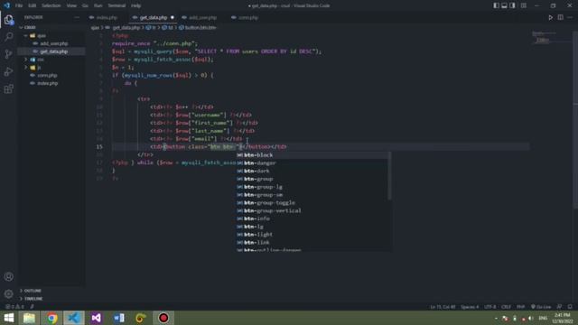Image resolution: width=578 pixels, height=325 pixels.
Task: Close the unsaved get_data.php tab dot
Action: 172,17
